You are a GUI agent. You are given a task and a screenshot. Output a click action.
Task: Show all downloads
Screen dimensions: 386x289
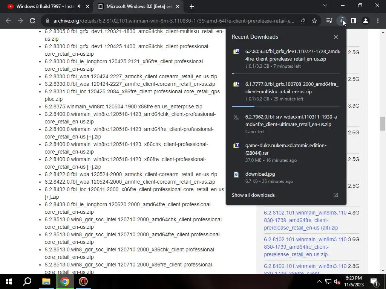pyautogui.click(x=253, y=195)
